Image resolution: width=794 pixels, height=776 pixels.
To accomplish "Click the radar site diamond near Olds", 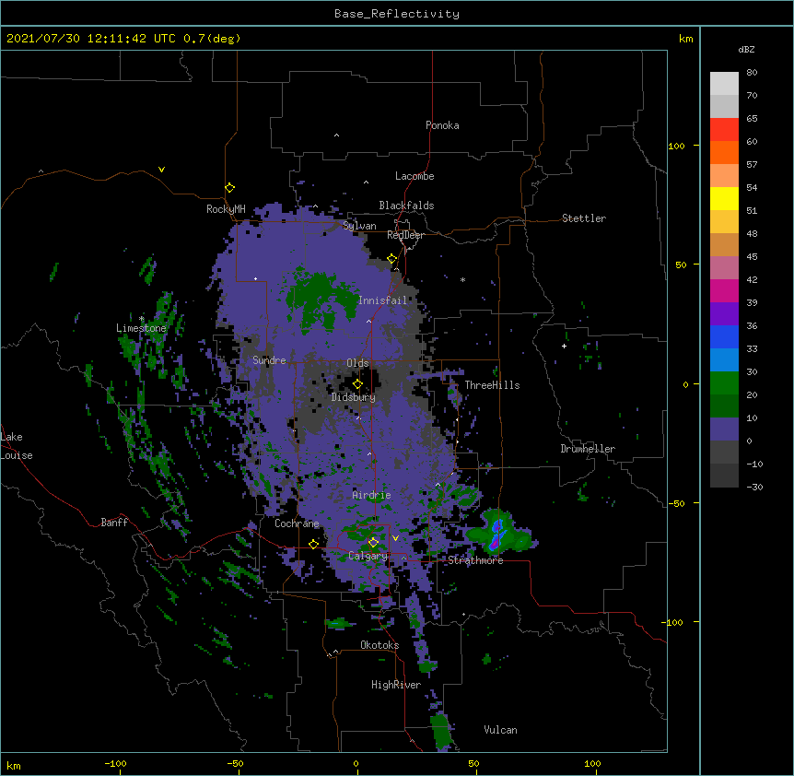I will point(357,383).
